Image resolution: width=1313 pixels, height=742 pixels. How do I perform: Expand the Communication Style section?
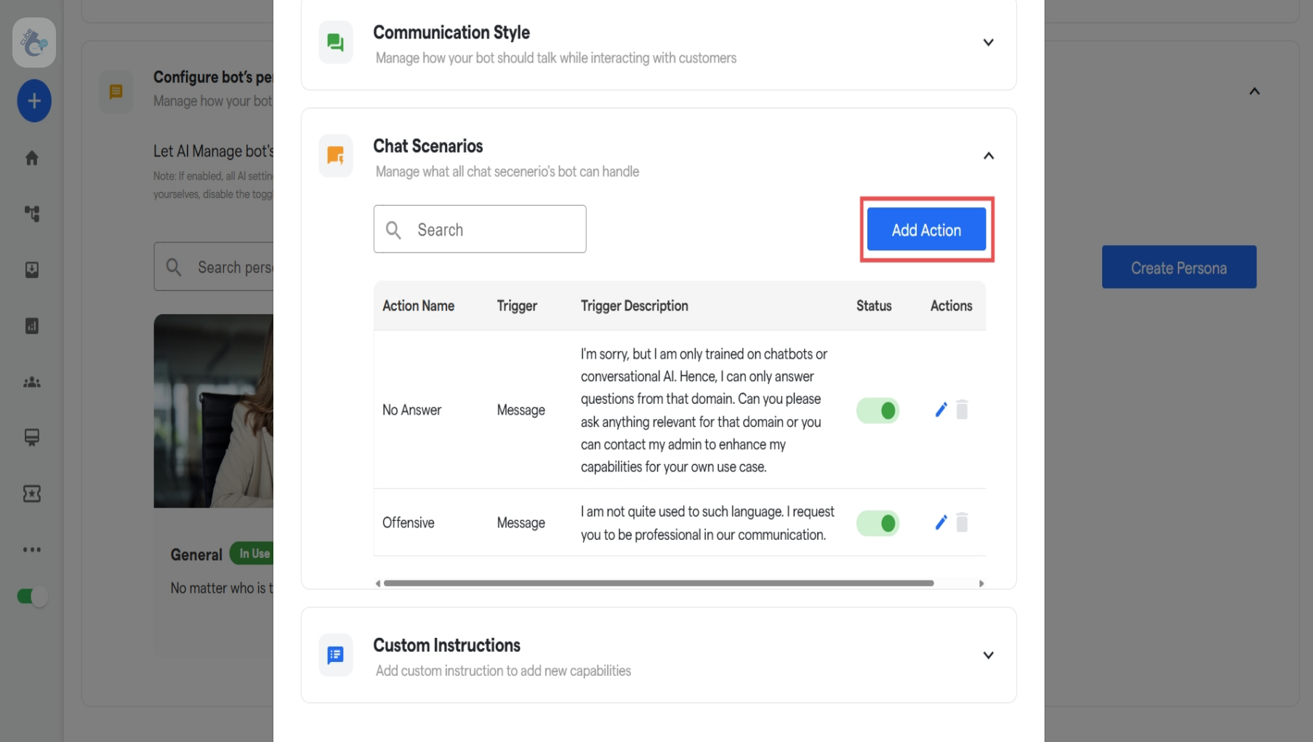coord(989,42)
